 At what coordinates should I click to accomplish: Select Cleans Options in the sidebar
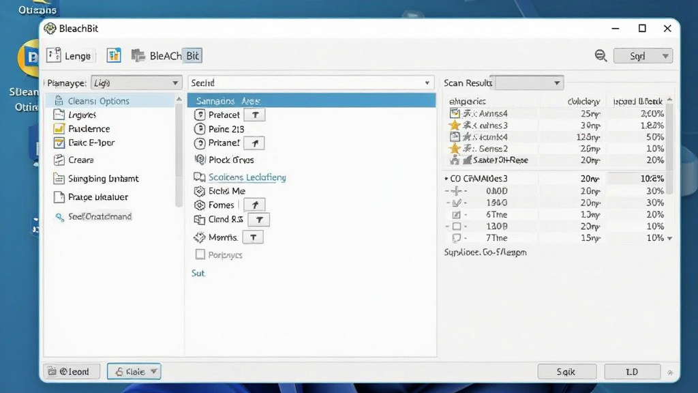click(x=111, y=101)
